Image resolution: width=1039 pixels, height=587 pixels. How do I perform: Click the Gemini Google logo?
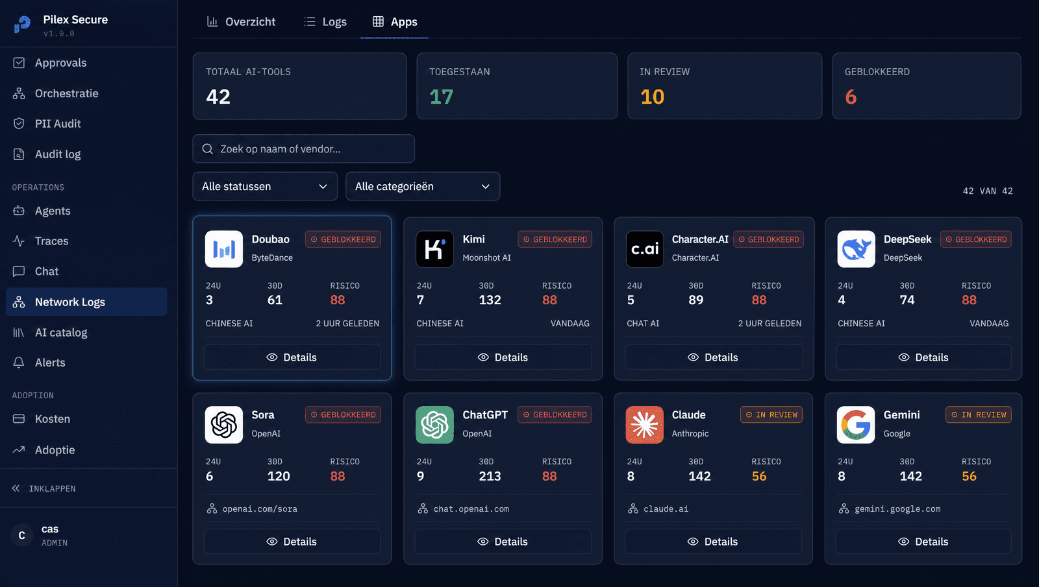856,425
